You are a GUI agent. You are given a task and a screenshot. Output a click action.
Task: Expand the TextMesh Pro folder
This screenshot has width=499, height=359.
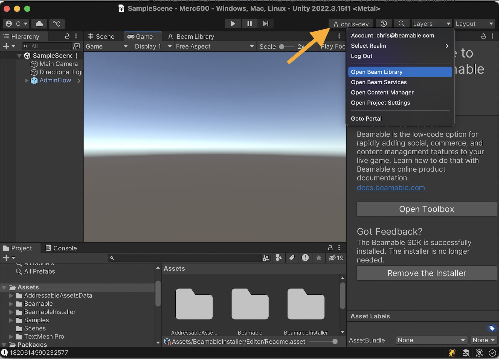11,337
